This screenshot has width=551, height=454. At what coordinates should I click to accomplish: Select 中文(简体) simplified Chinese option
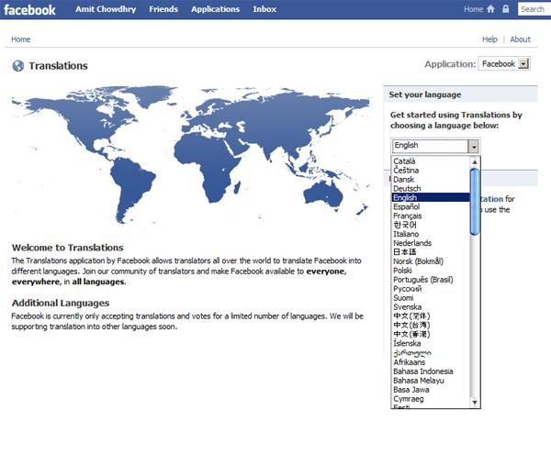point(431,316)
